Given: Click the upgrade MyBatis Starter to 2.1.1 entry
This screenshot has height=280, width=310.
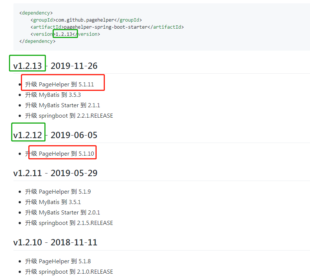Looking at the screenshot, I should coord(62,105).
